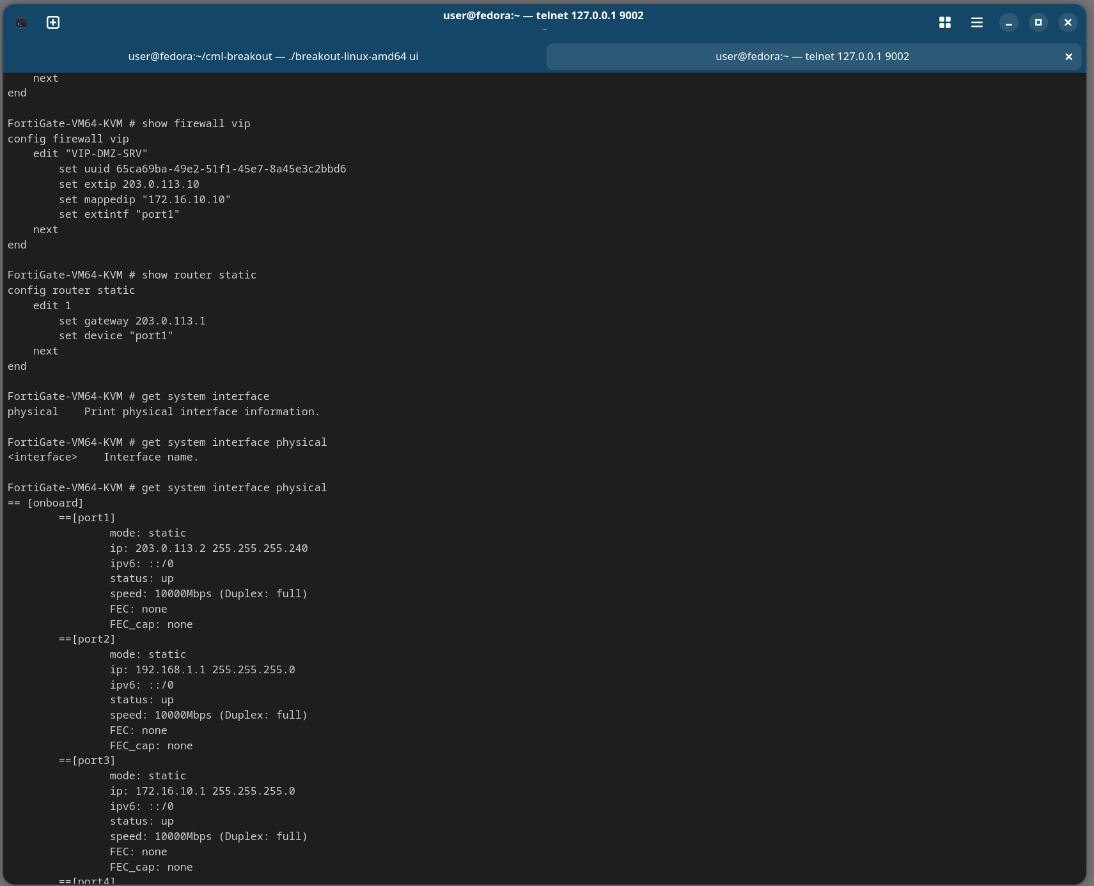The image size is (1094, 886).
Task: Click the terminal app icon in the header
Action: (21, 23)
